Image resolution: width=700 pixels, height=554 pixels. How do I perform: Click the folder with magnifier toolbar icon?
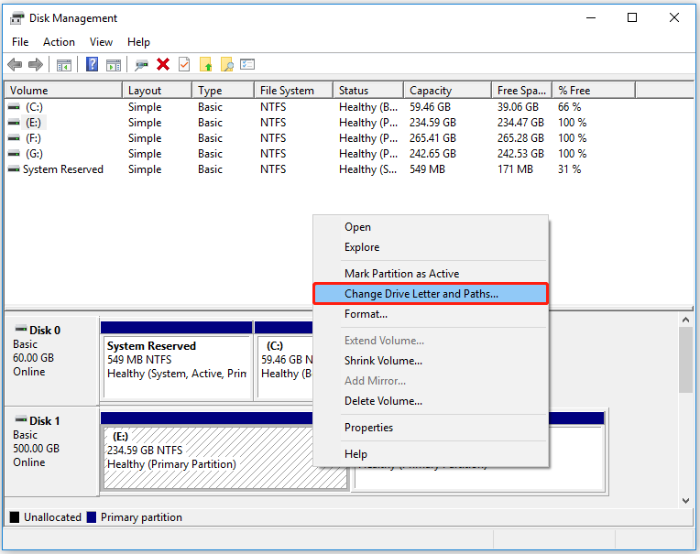227,65
